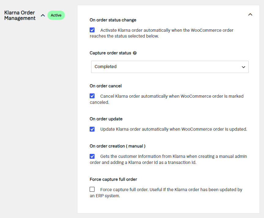Click the On order creation ( manual ) heading

pos(117,146)
